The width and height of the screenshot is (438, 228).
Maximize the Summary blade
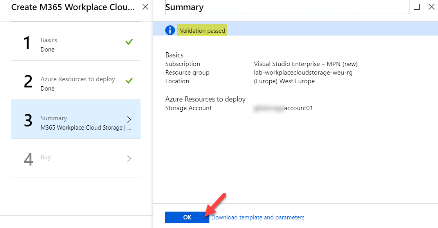click(416, 7)
